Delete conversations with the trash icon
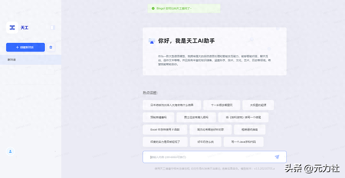345x178 pixels. pos(51,47)
